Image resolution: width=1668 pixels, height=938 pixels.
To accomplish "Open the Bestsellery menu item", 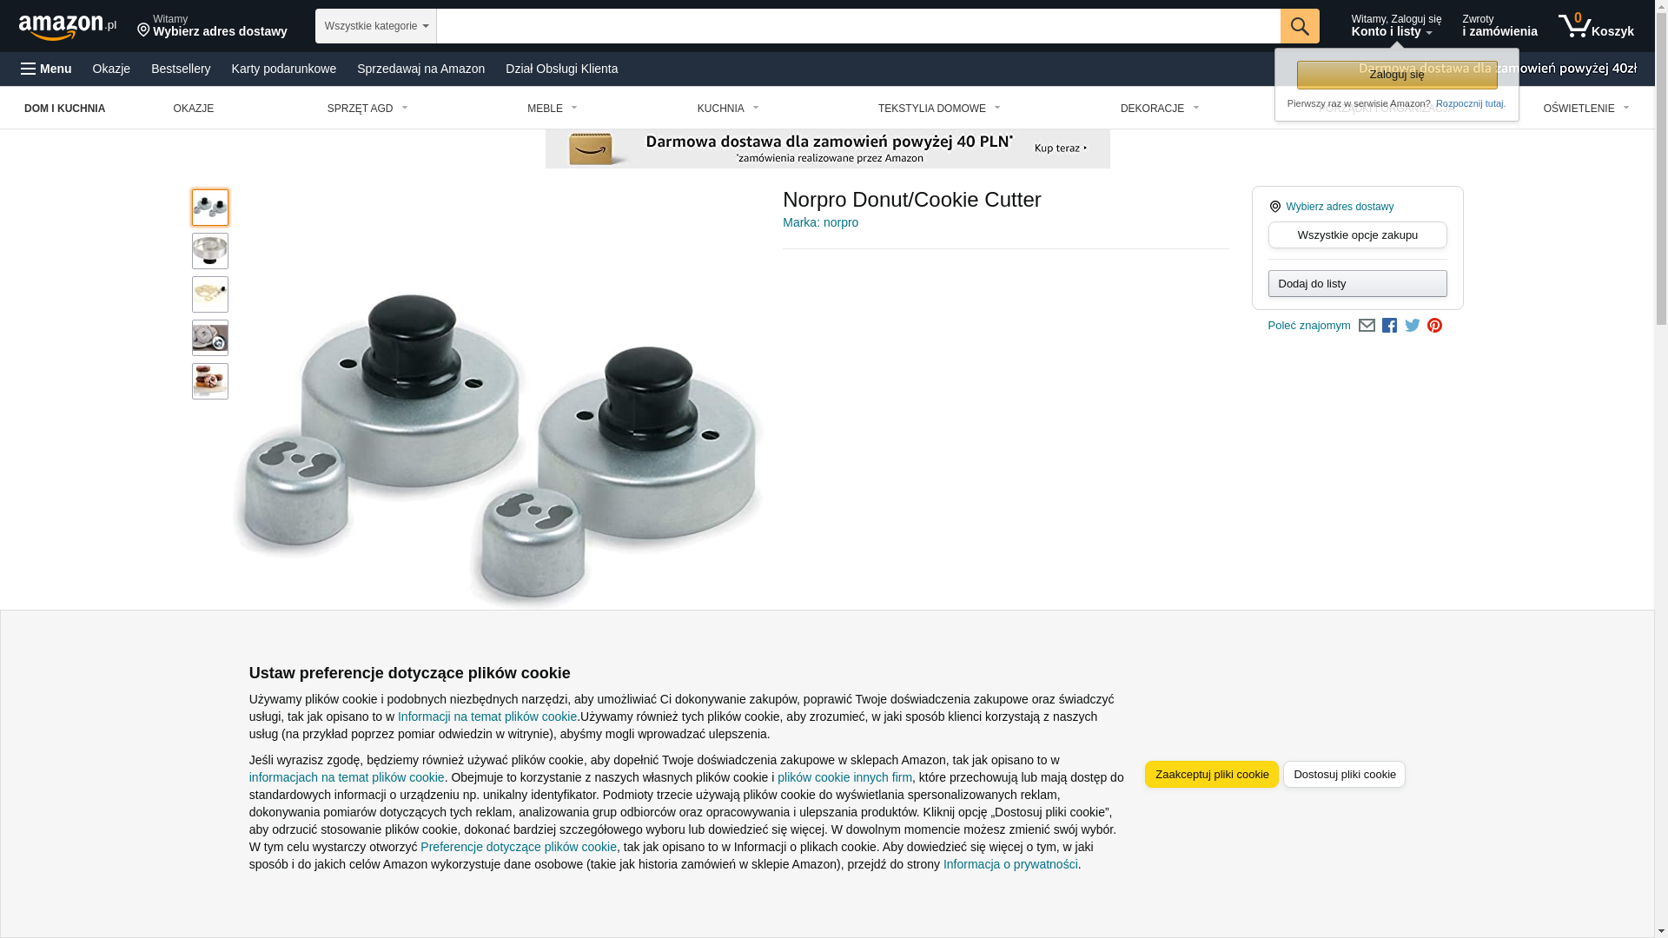I will [x=181, y=69].
